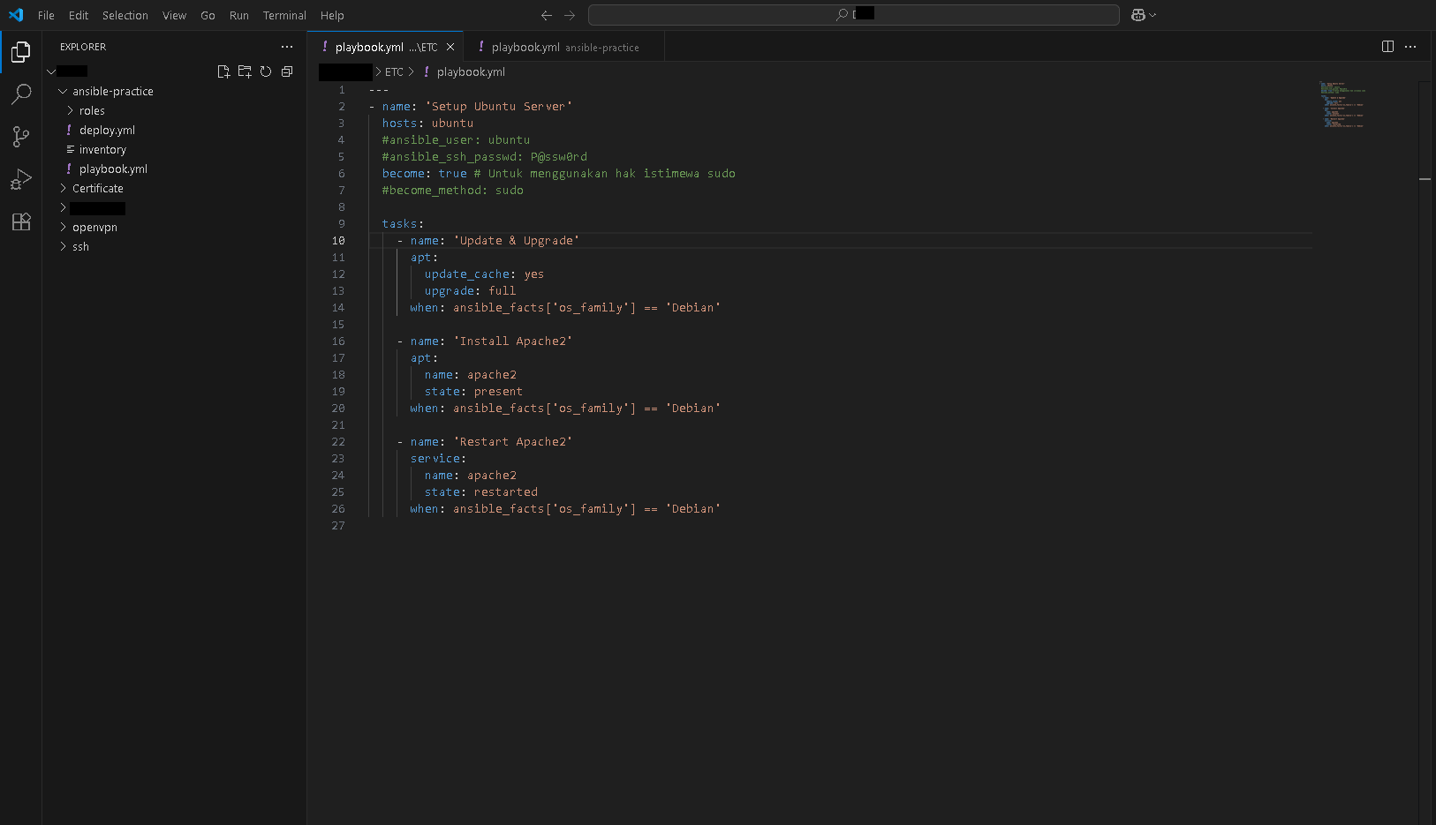Close the active playbook.yml tab

[450, 48]
